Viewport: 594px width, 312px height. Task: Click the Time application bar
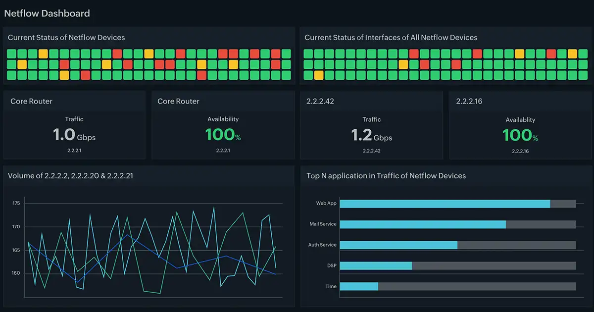359,286
